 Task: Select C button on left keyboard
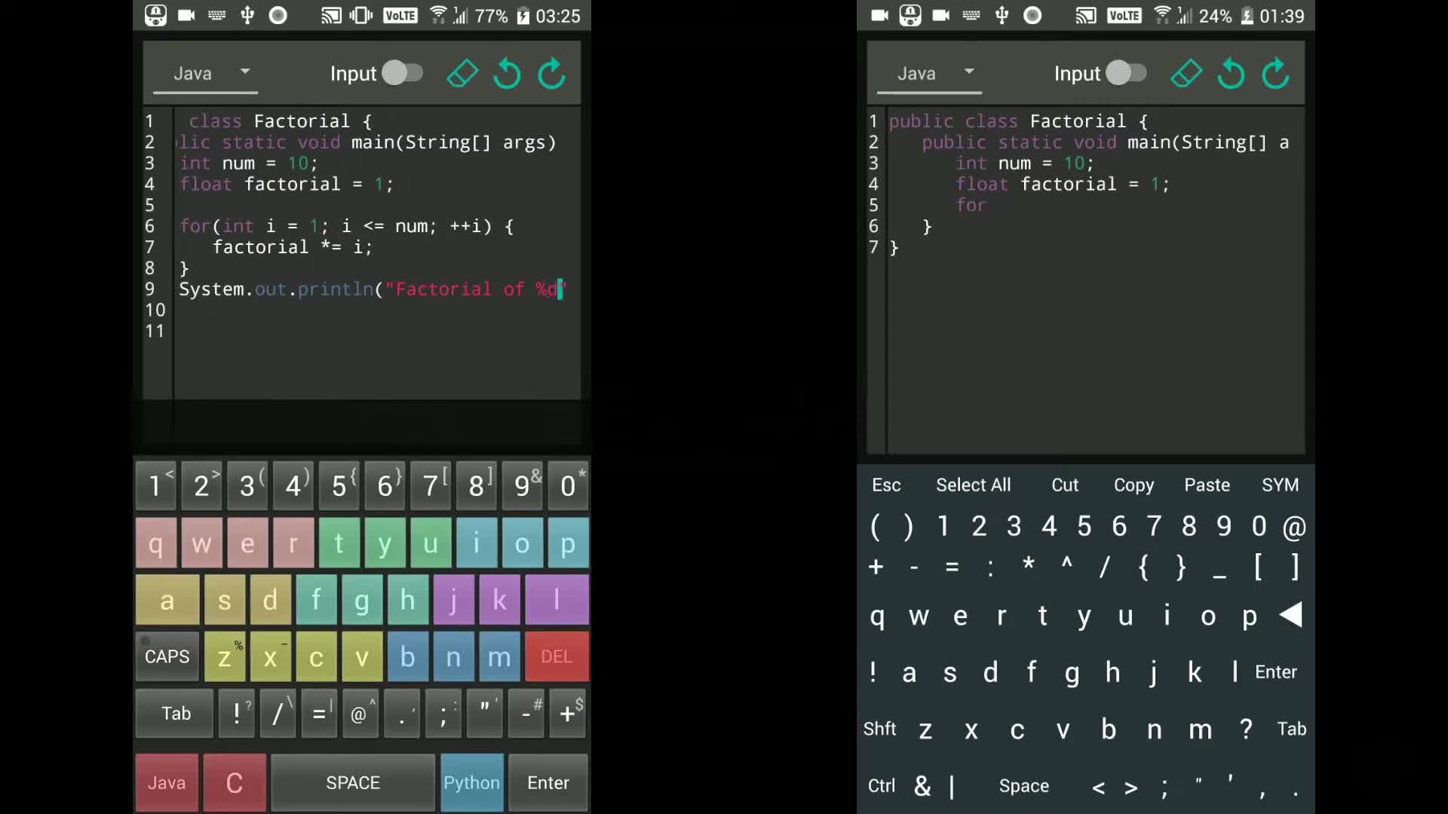[x=233, y=782]
